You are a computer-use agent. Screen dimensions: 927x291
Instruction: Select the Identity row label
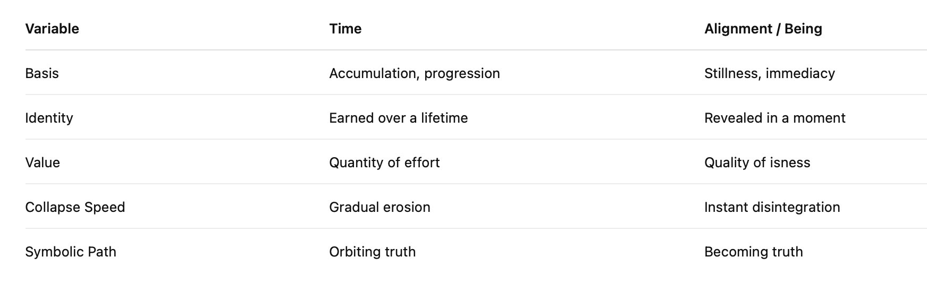point(49,118)
